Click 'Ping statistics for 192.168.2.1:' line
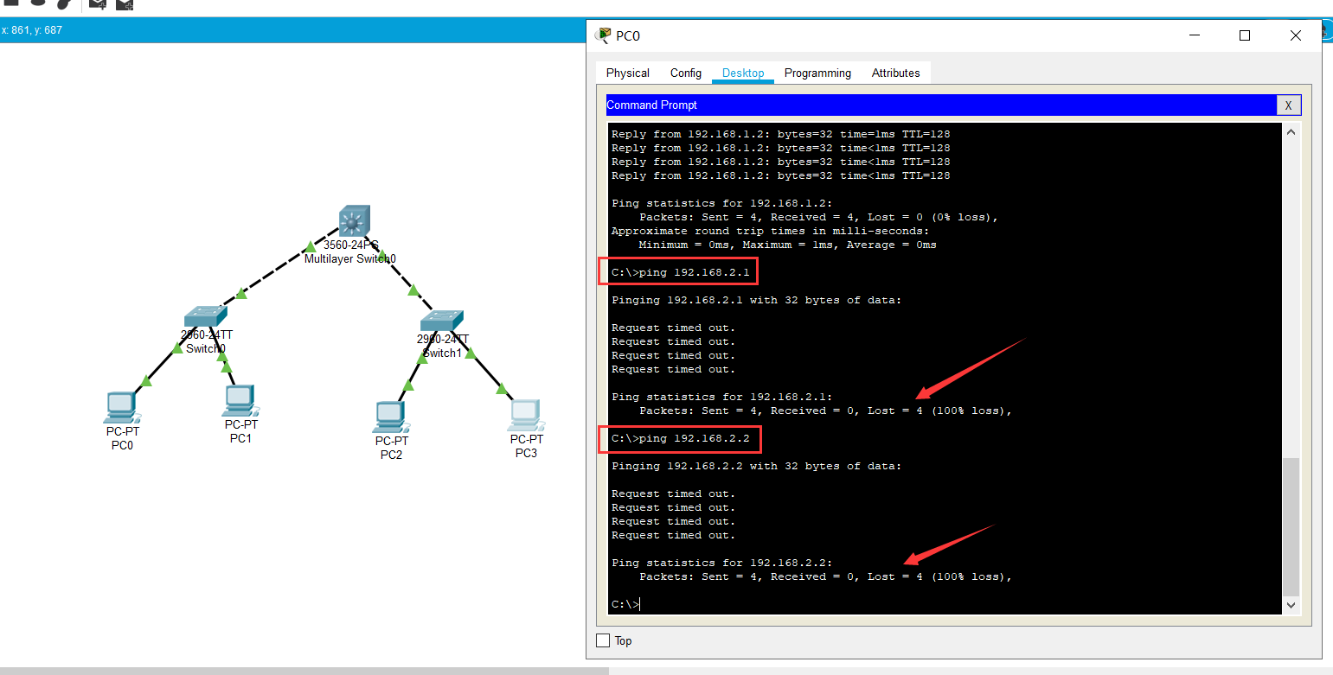1333x675 pixels. 721,397
